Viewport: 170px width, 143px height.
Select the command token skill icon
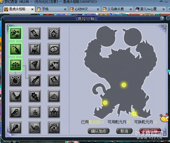click(54, 33)
